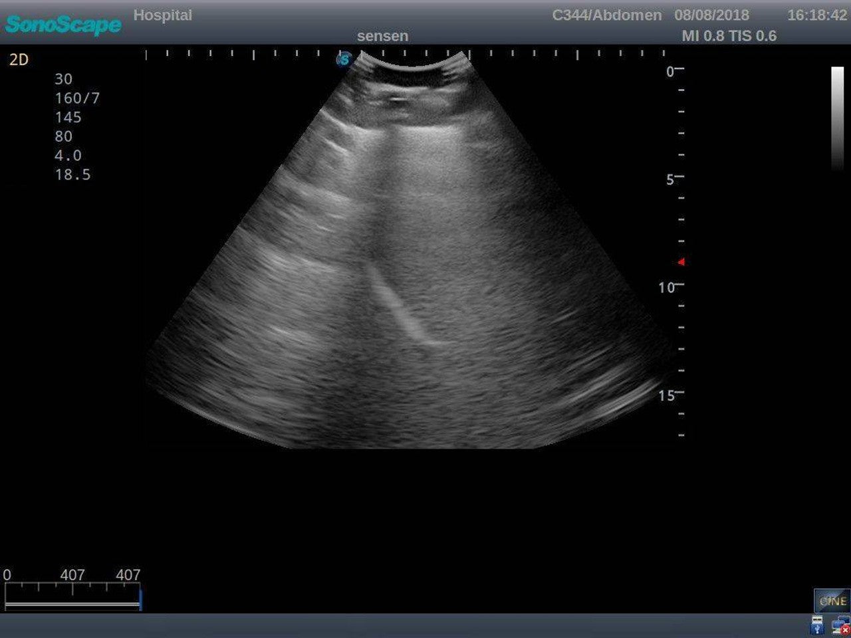
Task: Open the CINE review thumbnail
Action: click(x=832, y=600)
